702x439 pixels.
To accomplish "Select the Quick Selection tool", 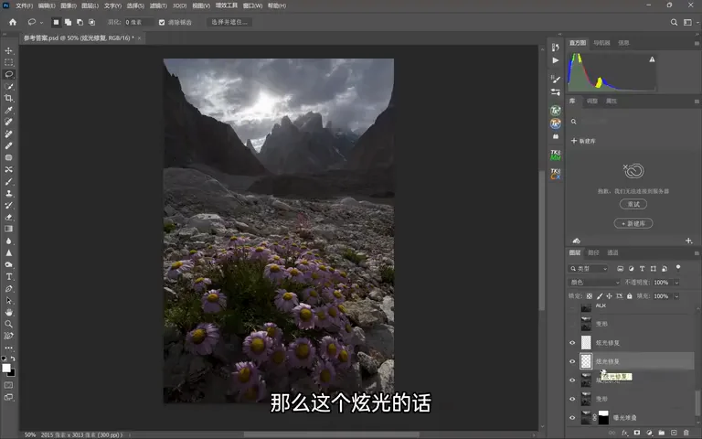I will click(x=8, y=87).
